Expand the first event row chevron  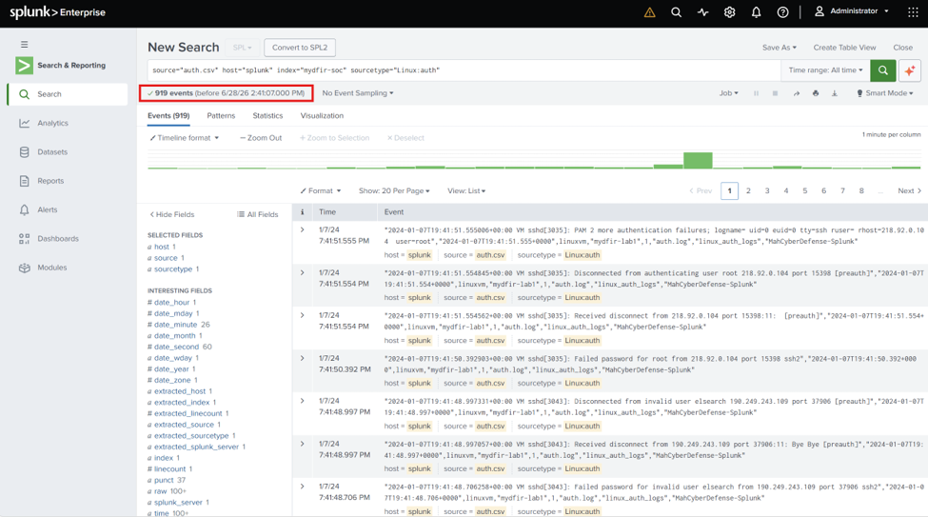coord(303,229)
